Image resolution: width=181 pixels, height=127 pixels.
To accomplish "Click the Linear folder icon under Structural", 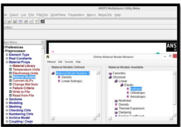I will (116, 81).
